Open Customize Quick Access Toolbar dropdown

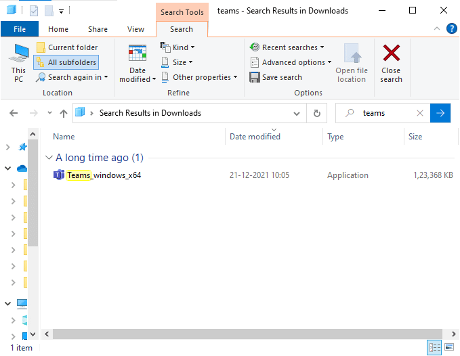tap(62, 12)
